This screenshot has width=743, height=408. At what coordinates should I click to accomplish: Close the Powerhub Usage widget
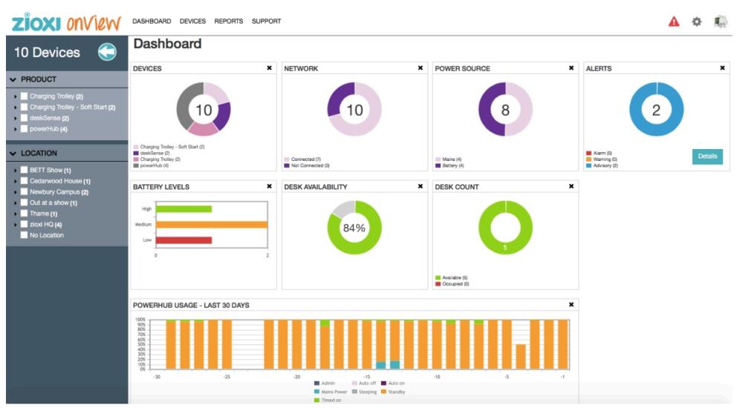click(x=571, y=305)
